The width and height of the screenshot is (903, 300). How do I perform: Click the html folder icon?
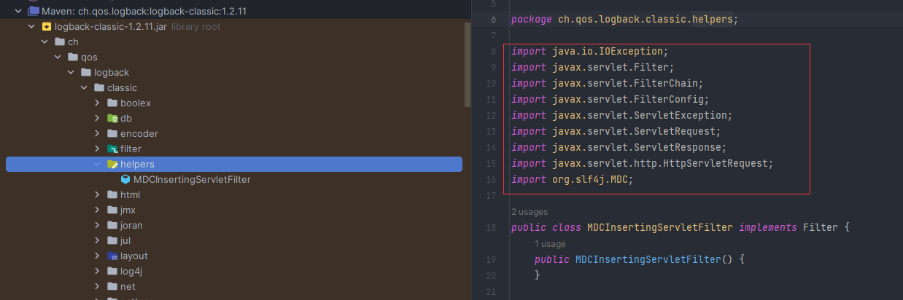click(x=112, y=194)
